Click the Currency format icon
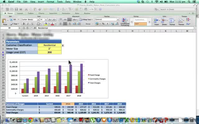The height and width of the screenshot is (124, 199). (x=97, y=24)
